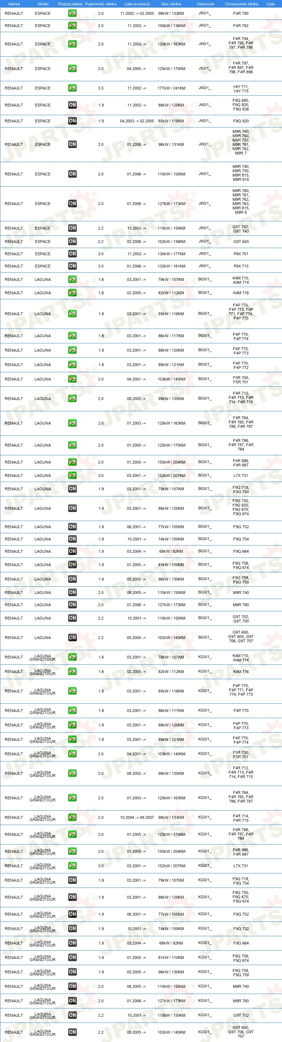Click the Opis column header
The image size is (282, 1042).
click(x=270, y=4)
